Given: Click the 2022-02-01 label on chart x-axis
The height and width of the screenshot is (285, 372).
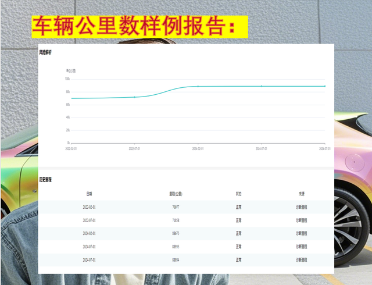Looking at the screenshot, I should pos(71,148).
